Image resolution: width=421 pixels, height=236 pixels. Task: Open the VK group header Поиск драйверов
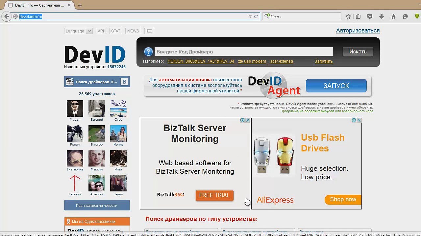pyautogui.click(x=96, y=82)
